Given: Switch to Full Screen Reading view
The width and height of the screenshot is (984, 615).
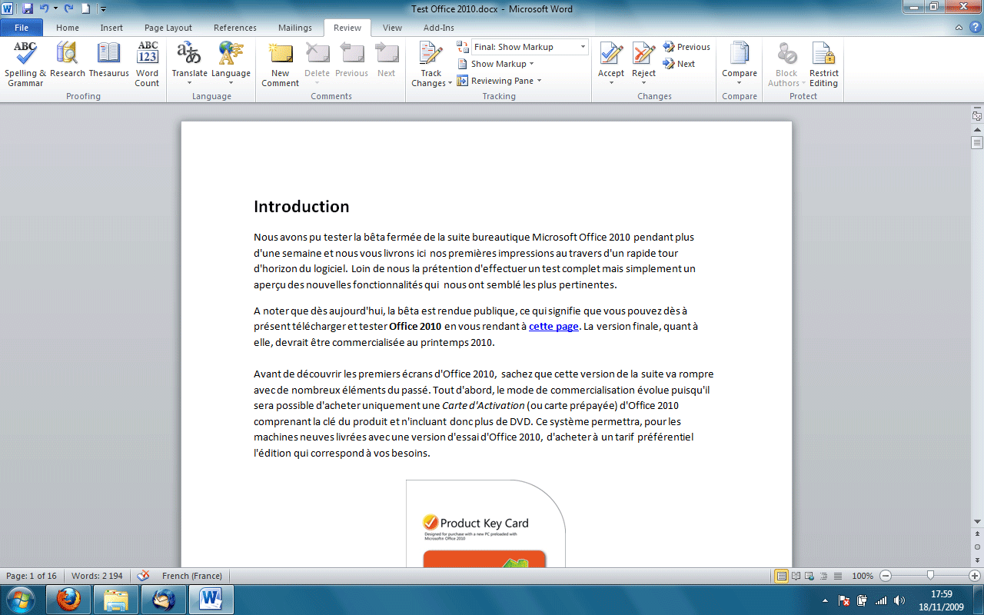Looking at the screenshot, I should pyautogui.click(x=796, y=576).
